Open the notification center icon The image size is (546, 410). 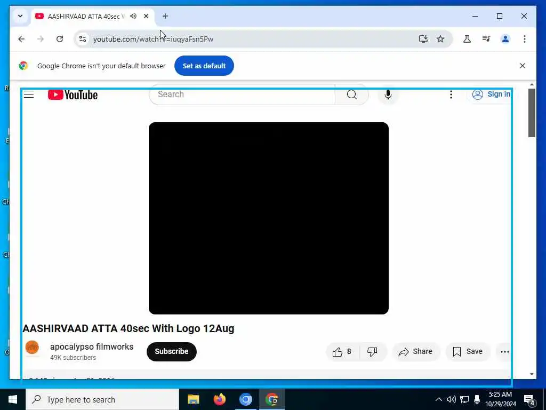[x=529, y=399]
